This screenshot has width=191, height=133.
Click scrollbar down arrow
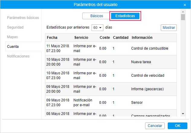pyautogui.click(x=183, y=113)
